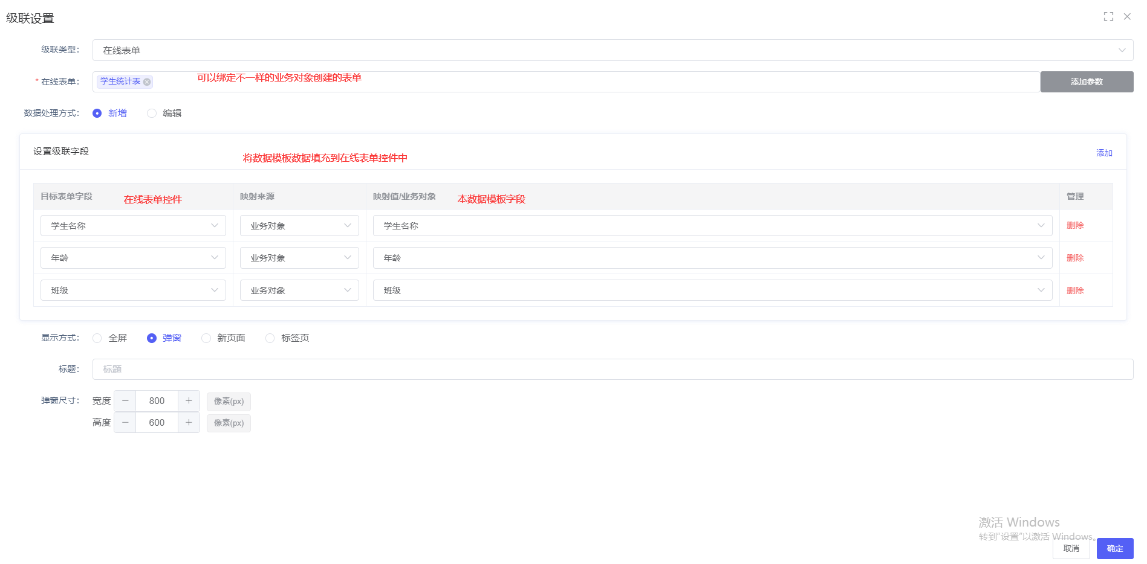Click the minus icon to decrease 宽度
The image size is (1147, 564).
coord(125,401)
